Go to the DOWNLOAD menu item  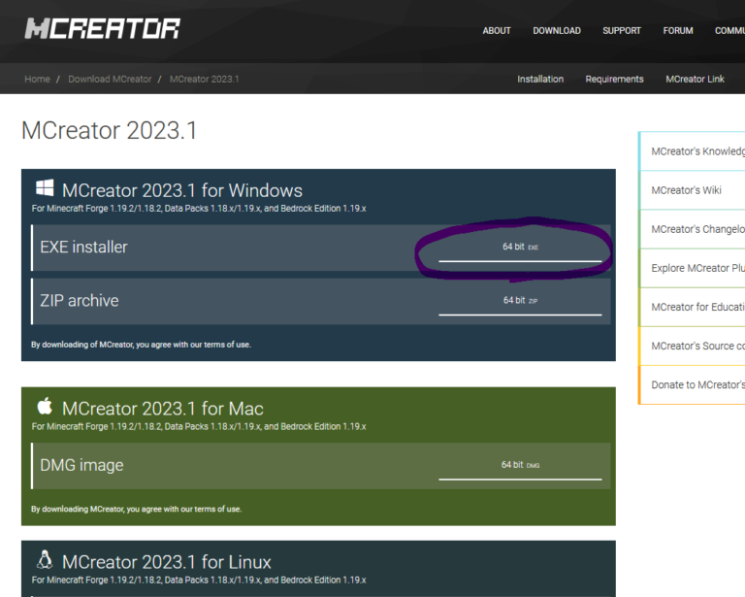click(557, 31)
